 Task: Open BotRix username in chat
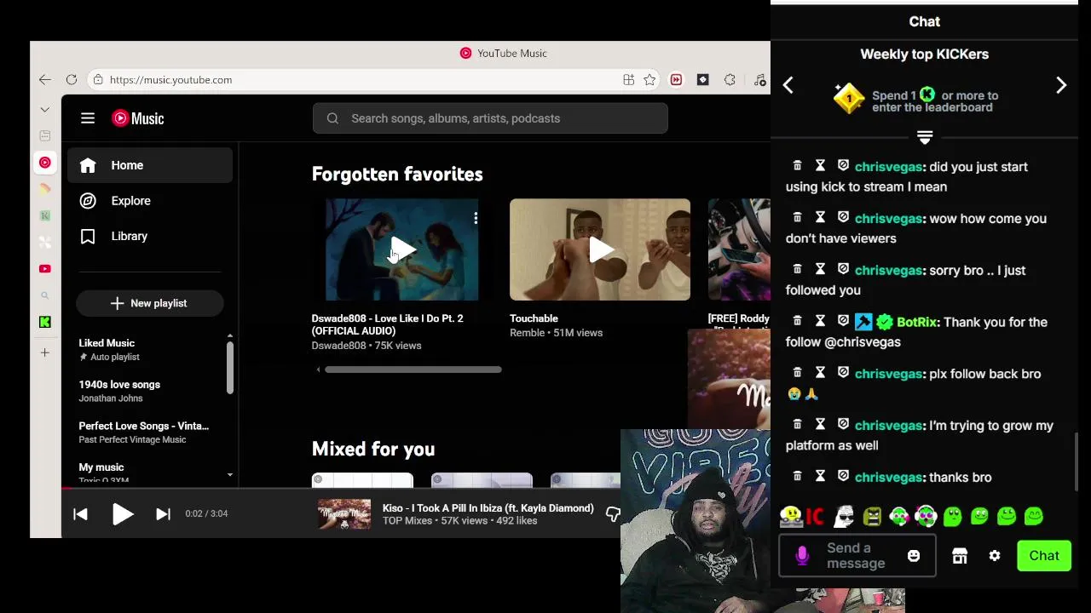[x=917, y=322]
